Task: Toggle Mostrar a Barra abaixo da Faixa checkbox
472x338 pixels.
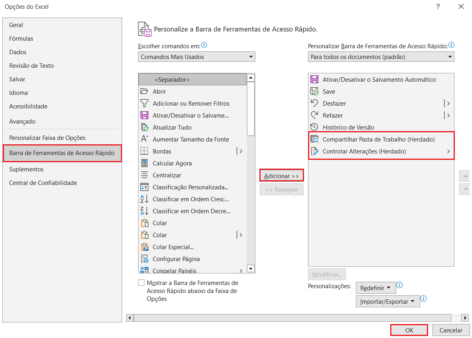Action: coord(141,283)
